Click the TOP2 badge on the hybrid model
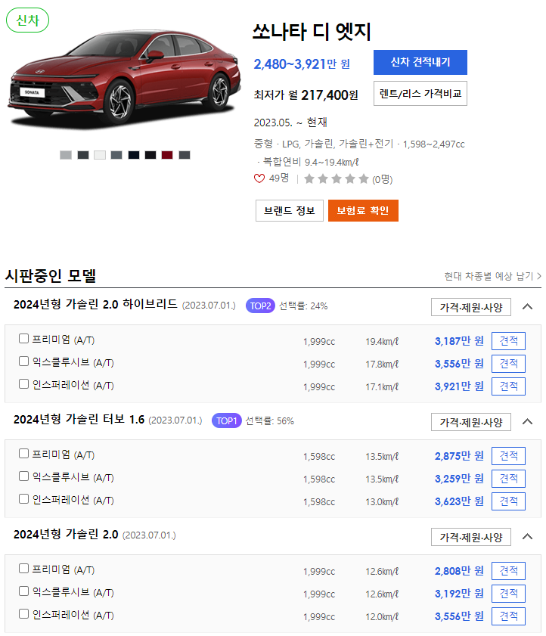Image resolution: width=546 pixels, height=636 pixels. click(x=260, y=306)
